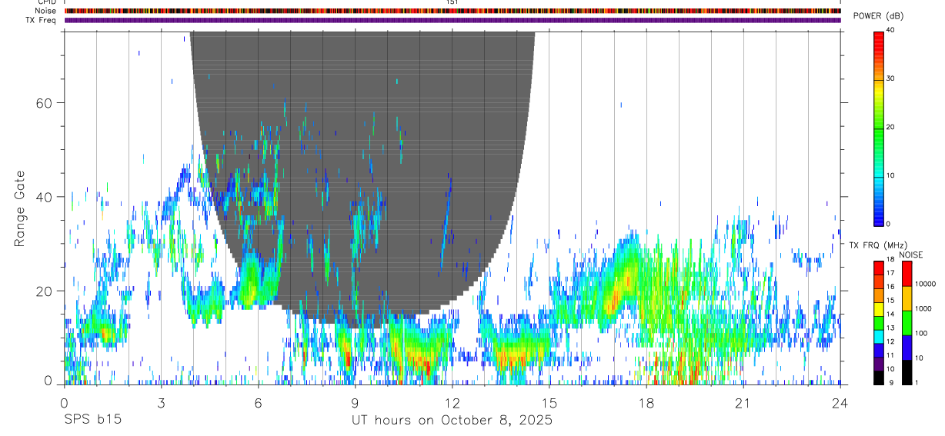Viewport: 945px width, 436px height.
Task: Click the 1000 label on the NOISE scale
Action: pyautogui.click(x=923, y=308)
